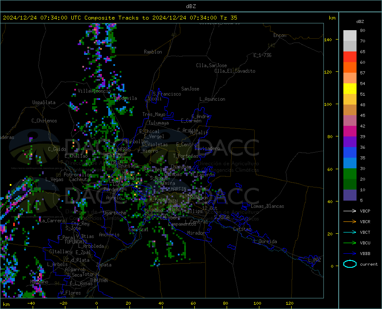Click the '-40' tick on bottom km axis

[31, 303]
